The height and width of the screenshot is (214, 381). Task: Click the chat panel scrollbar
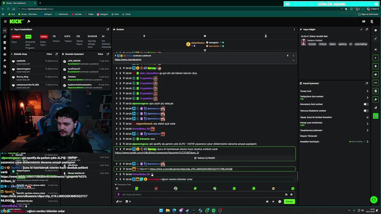[x=297, y=177]
